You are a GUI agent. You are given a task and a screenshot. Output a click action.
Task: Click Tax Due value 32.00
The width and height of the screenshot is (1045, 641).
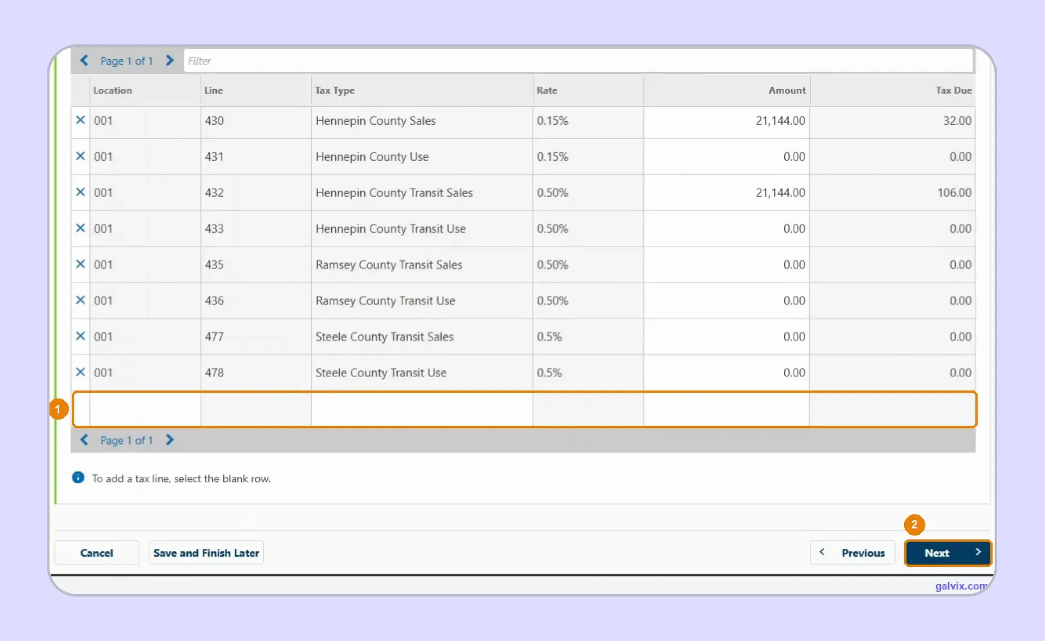957,121
